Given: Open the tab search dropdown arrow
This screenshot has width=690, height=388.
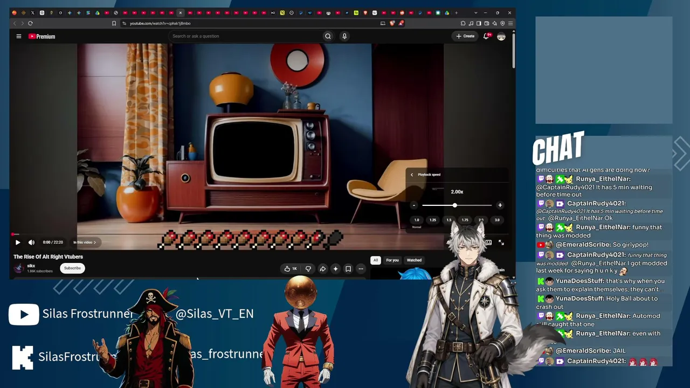Looking at the screenshot, I should click(476, 12).
